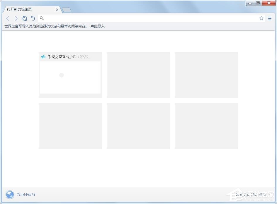Reload the page with the refresh icon
The image size is (277, 204).
25,18
